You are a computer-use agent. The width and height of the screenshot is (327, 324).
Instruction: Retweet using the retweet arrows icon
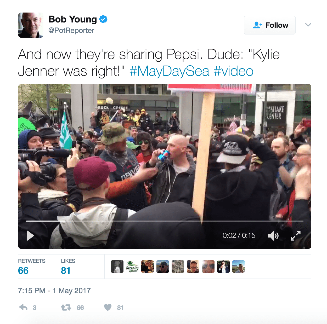[66, 308]
